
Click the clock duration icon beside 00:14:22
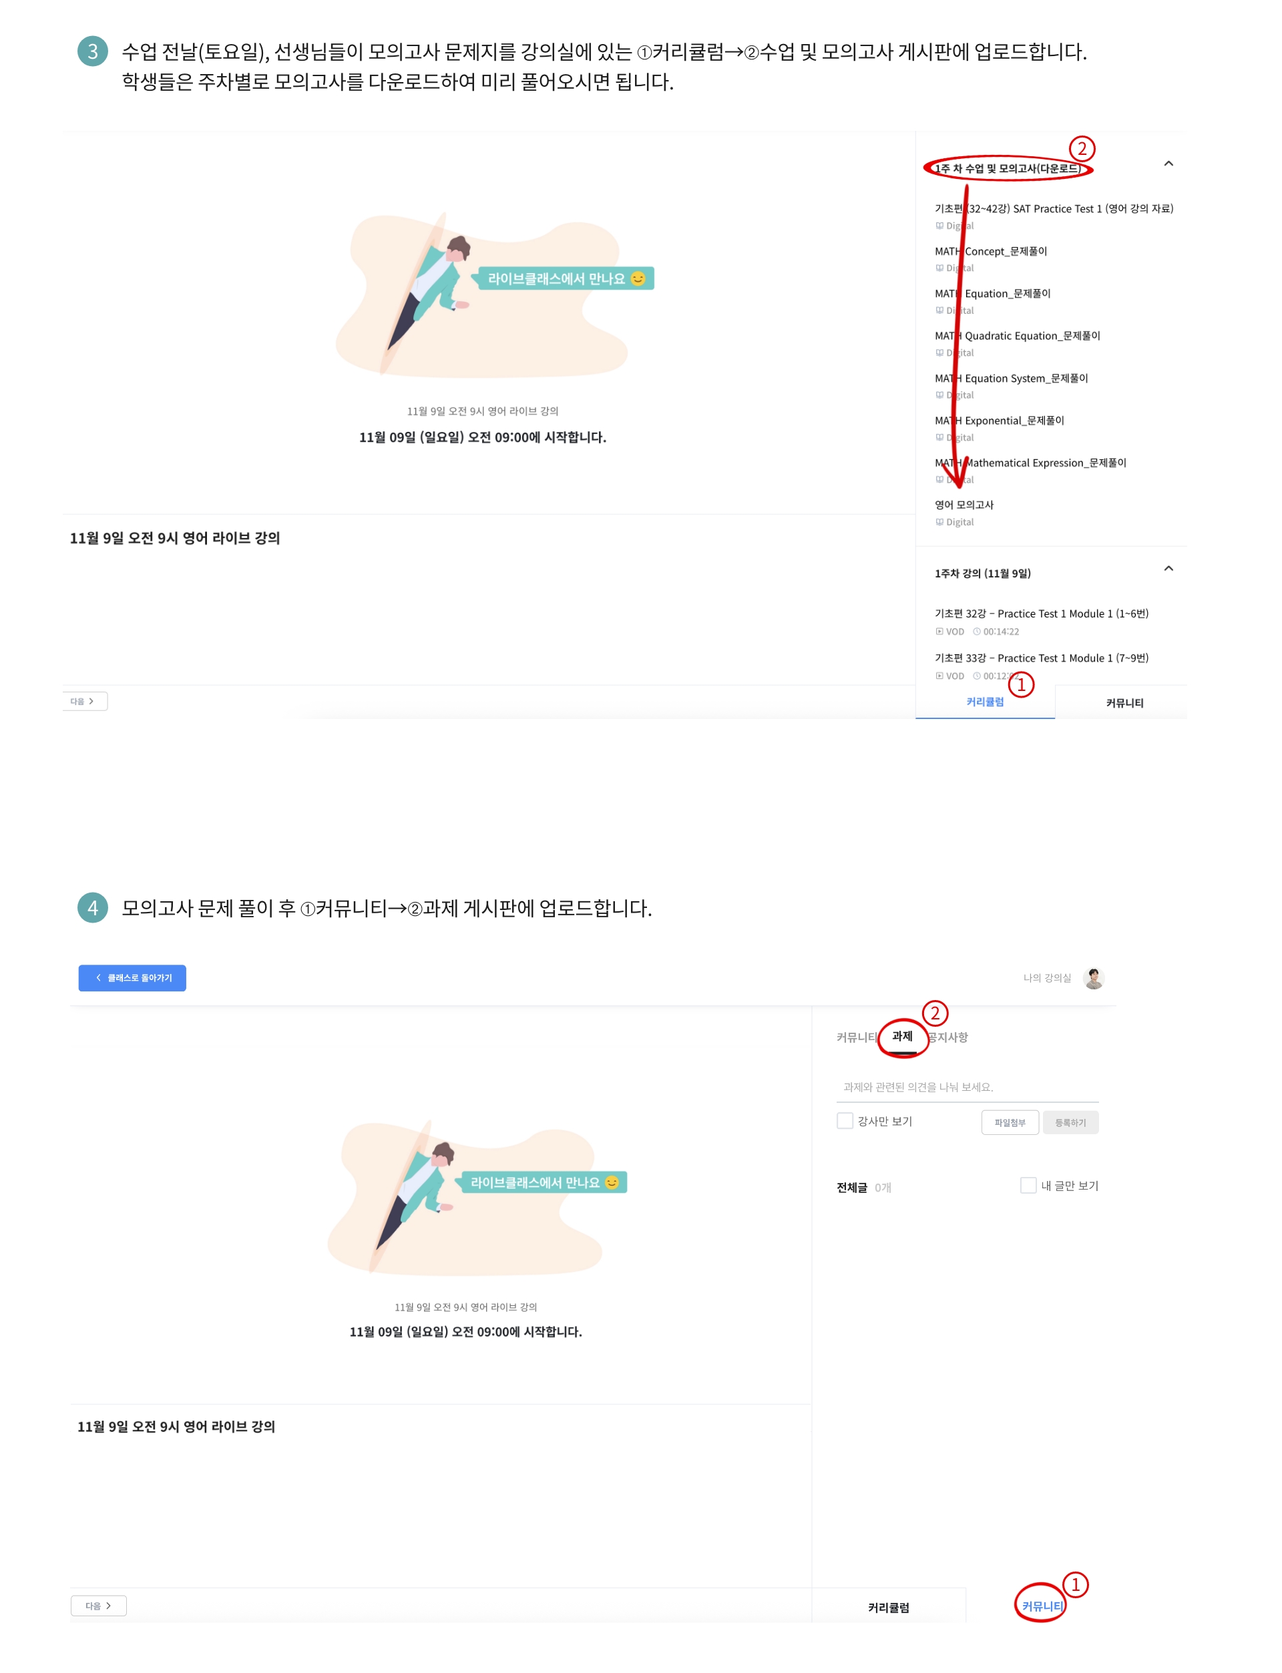(x=977, y=632)
